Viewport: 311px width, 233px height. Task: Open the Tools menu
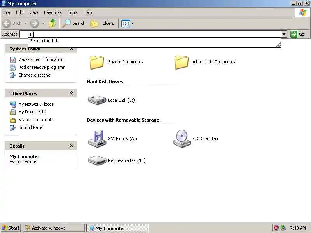coord(73,12)
